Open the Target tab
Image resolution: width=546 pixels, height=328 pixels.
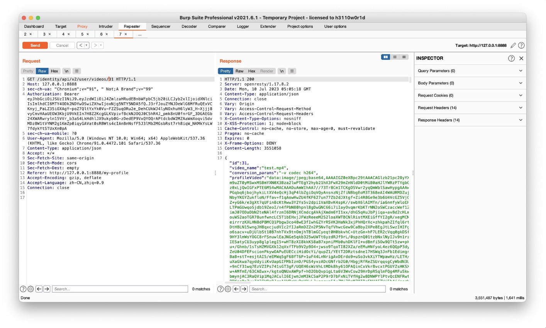point(61,26)
